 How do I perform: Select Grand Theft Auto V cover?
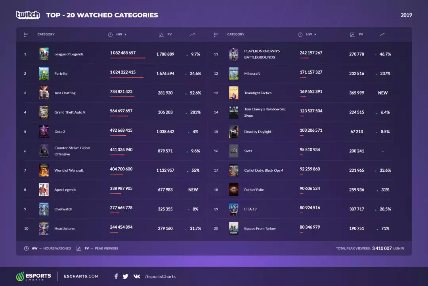click(44, 112)
